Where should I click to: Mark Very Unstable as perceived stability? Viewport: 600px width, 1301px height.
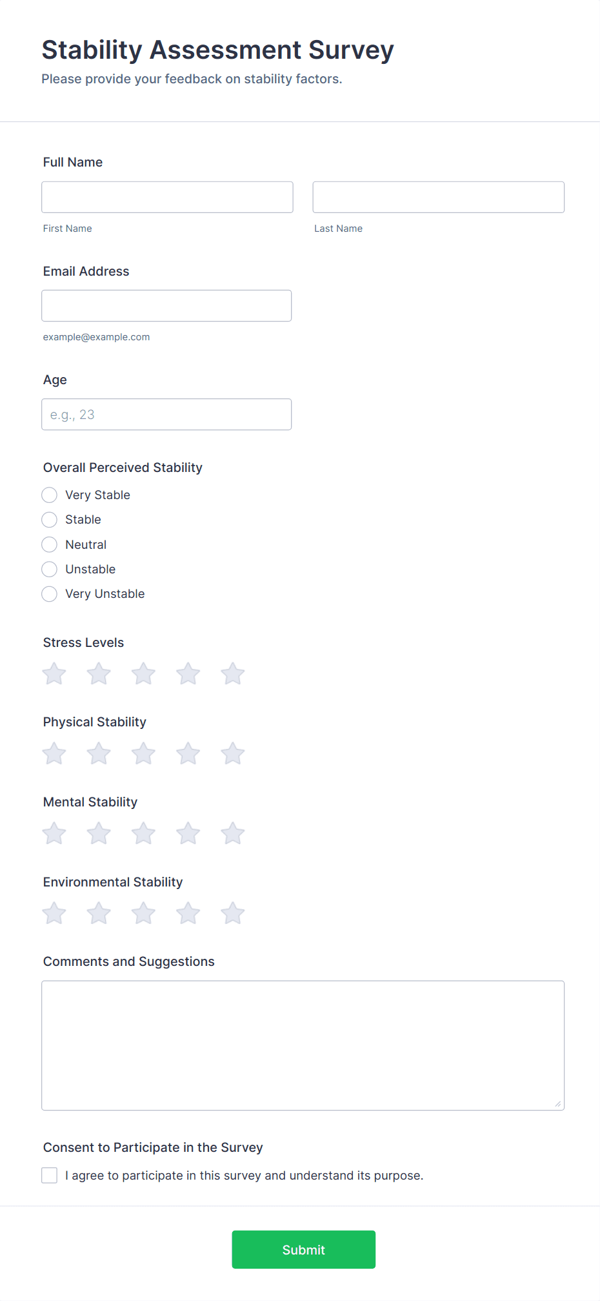pos(50,594)
